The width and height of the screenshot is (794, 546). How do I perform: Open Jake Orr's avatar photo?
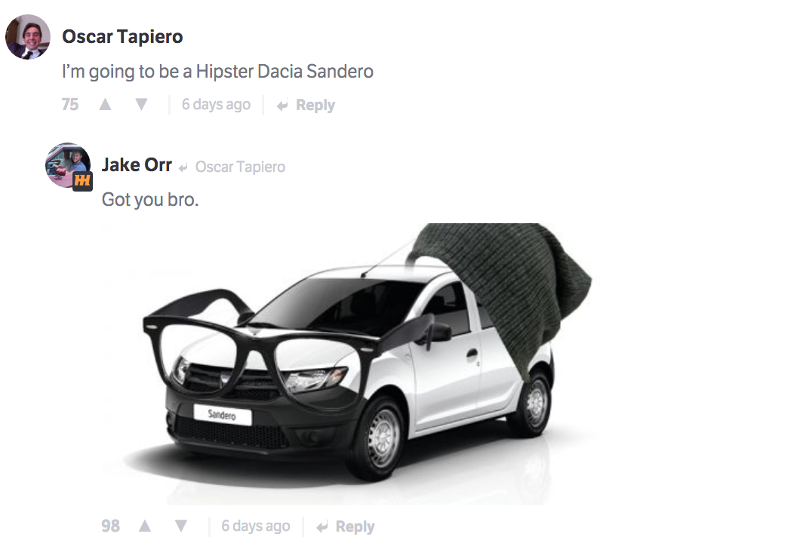pos(67,165)
